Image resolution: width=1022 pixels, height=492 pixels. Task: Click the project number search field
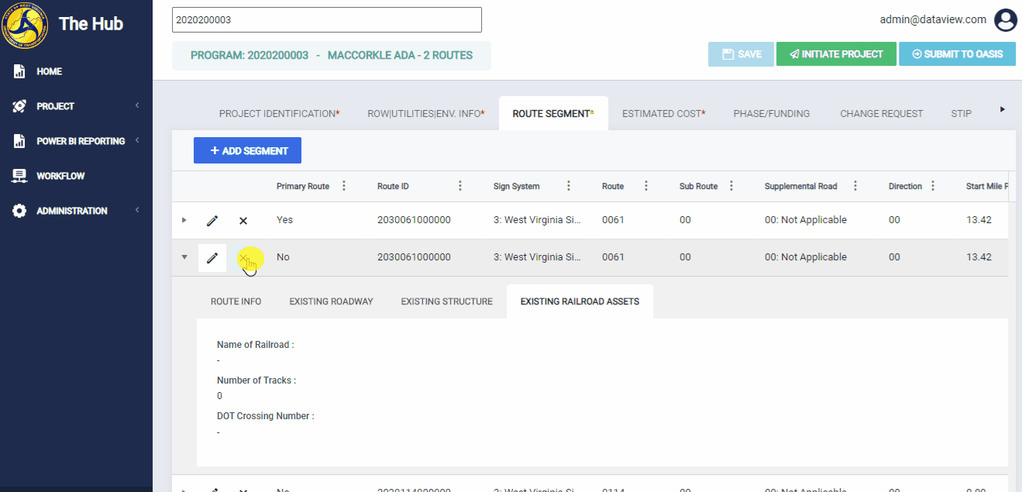click(x=327, y=20)
